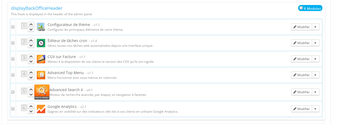Check the Configurateur de thème checkbox
Screen dimensions: 340x125
13,27
